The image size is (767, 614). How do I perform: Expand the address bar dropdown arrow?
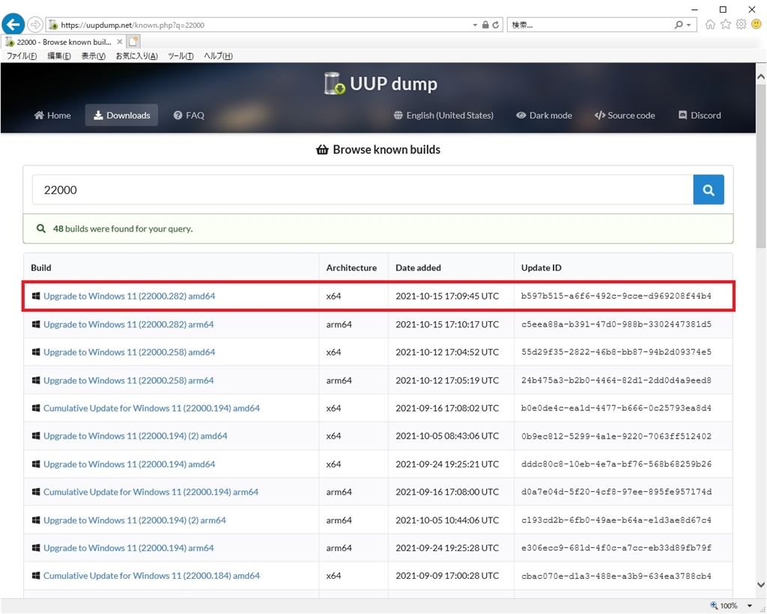[x=475, y=25]
